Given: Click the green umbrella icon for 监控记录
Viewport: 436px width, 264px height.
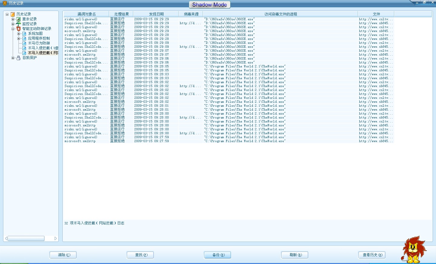Looking at the screenshot, I should 18,24.
